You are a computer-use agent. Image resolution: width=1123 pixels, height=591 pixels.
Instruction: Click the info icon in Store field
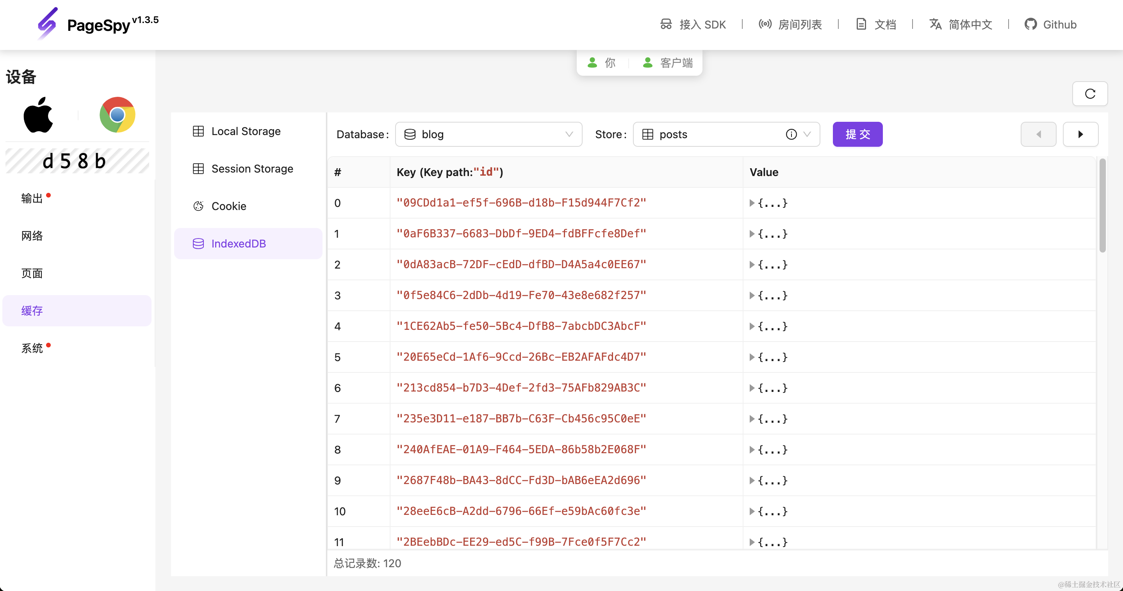tap(791, 134)
